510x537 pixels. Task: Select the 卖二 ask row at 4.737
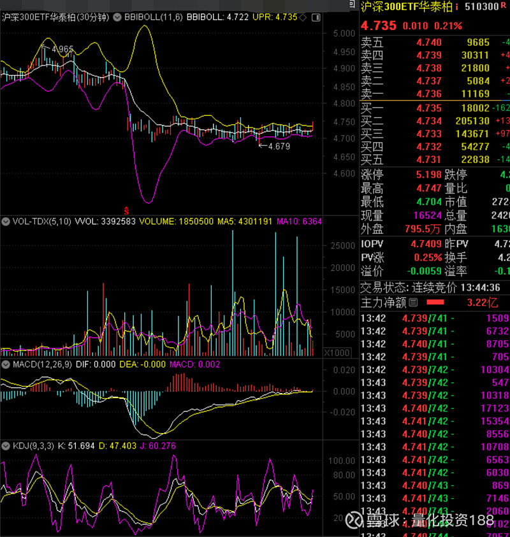coord(435,81)
